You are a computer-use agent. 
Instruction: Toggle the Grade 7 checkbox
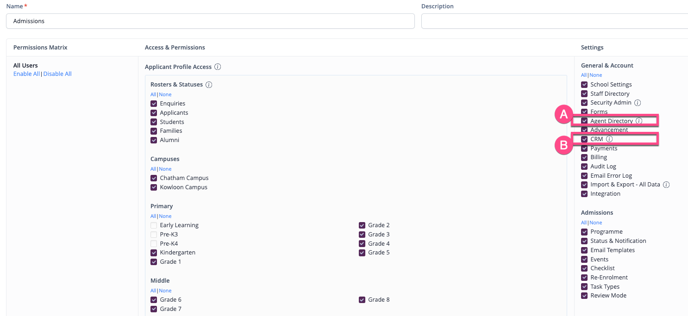154,309
